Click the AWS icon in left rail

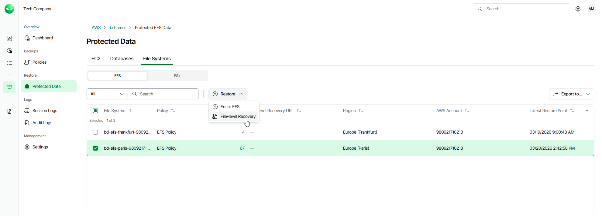(x=9, y=87)
